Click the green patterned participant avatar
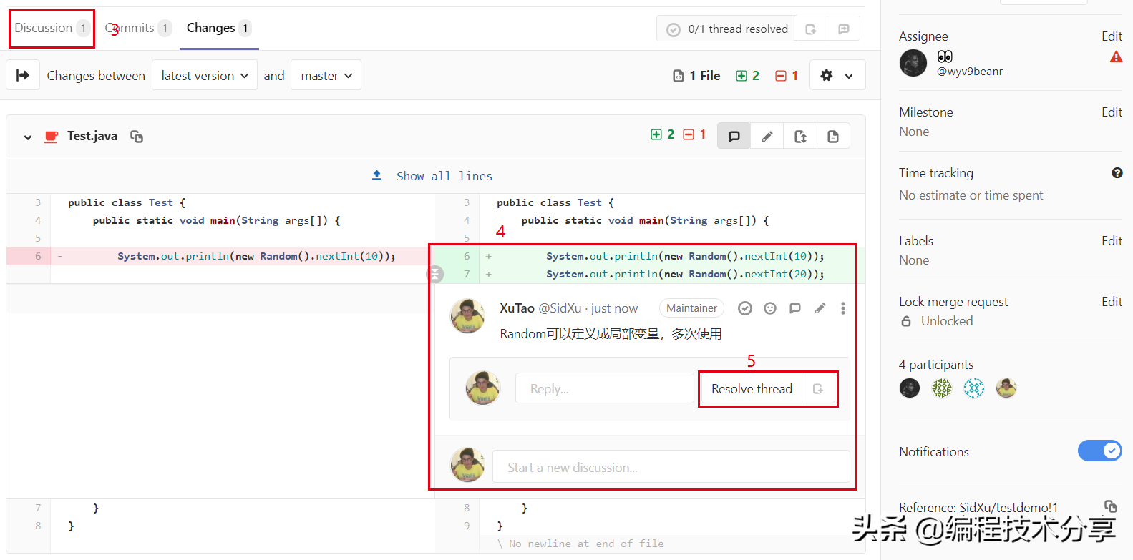This screenshot has height=560, width=1133. click(942, 388)
